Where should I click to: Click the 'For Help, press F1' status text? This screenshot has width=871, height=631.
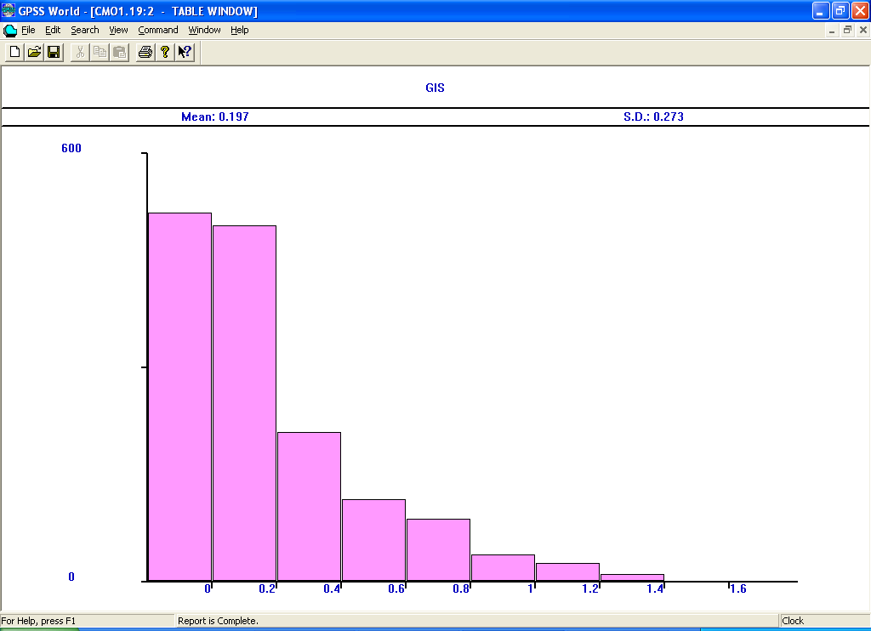click(x=38, y=621)
